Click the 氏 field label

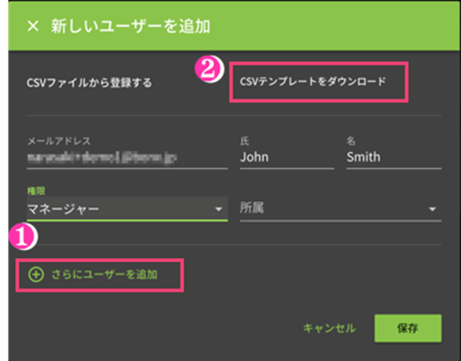(x=245, y=141)
